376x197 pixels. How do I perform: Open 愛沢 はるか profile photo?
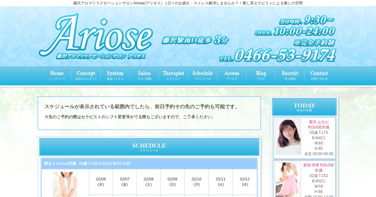(x=288, y=137)
